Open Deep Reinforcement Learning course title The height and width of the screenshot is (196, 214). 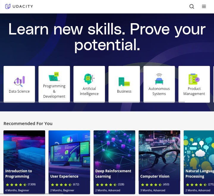point(113,174)
